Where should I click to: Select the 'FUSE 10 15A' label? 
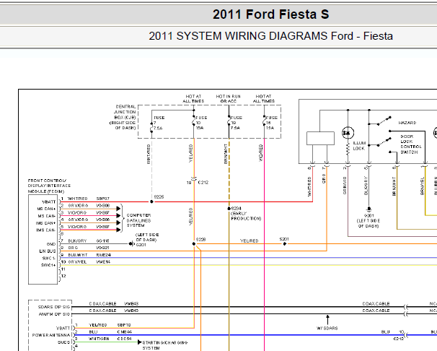click(x=201, y=123)
